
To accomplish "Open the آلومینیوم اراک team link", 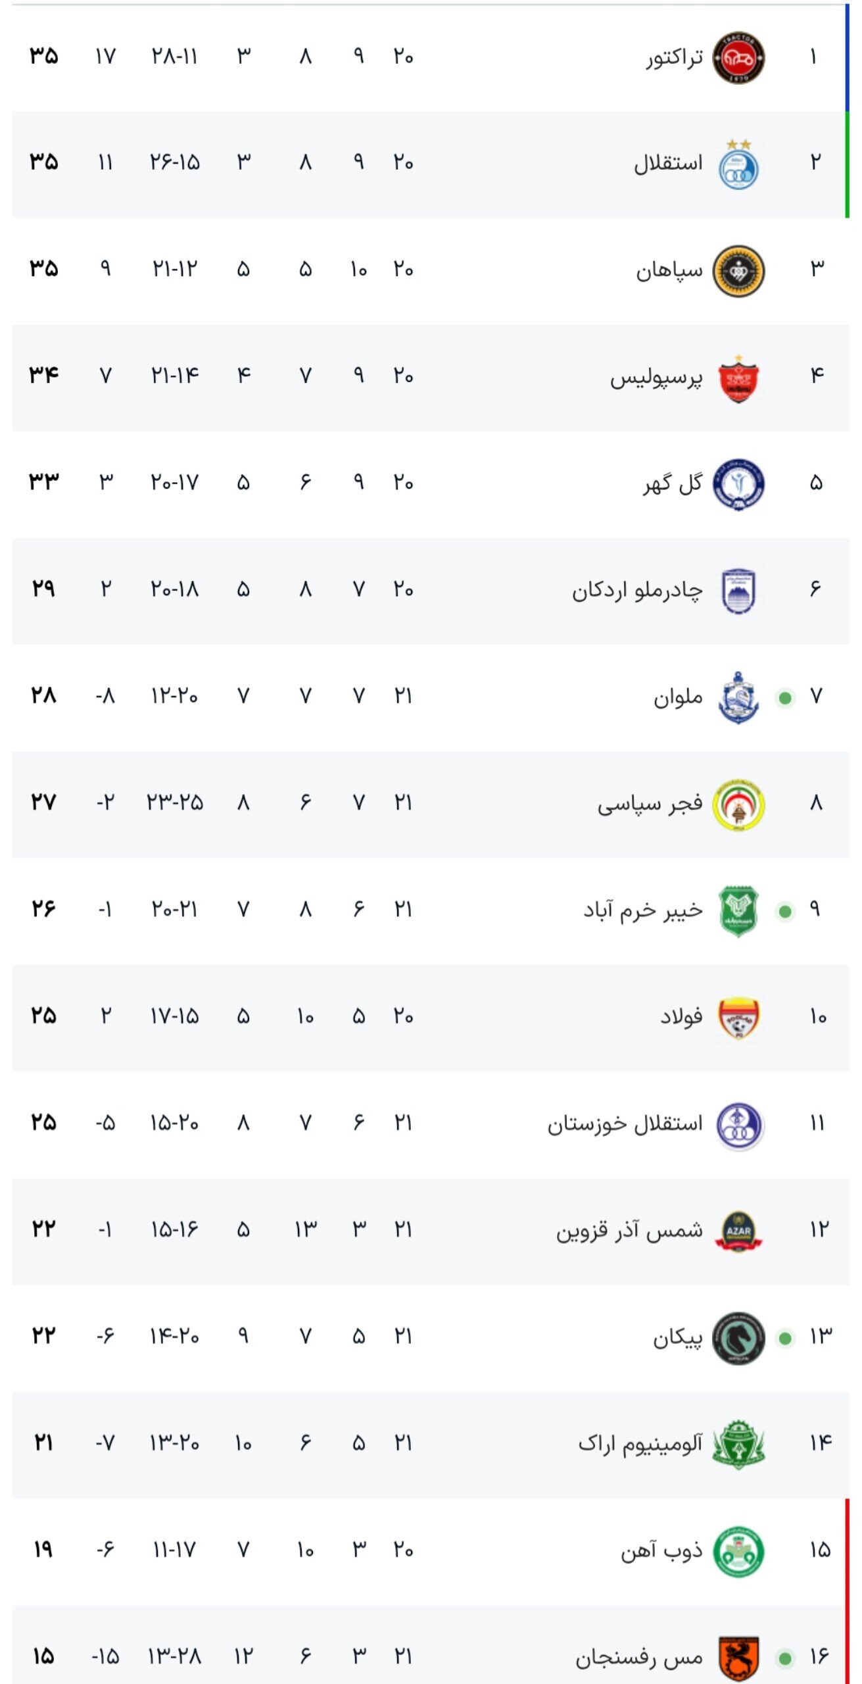I will coord(640,1444).
